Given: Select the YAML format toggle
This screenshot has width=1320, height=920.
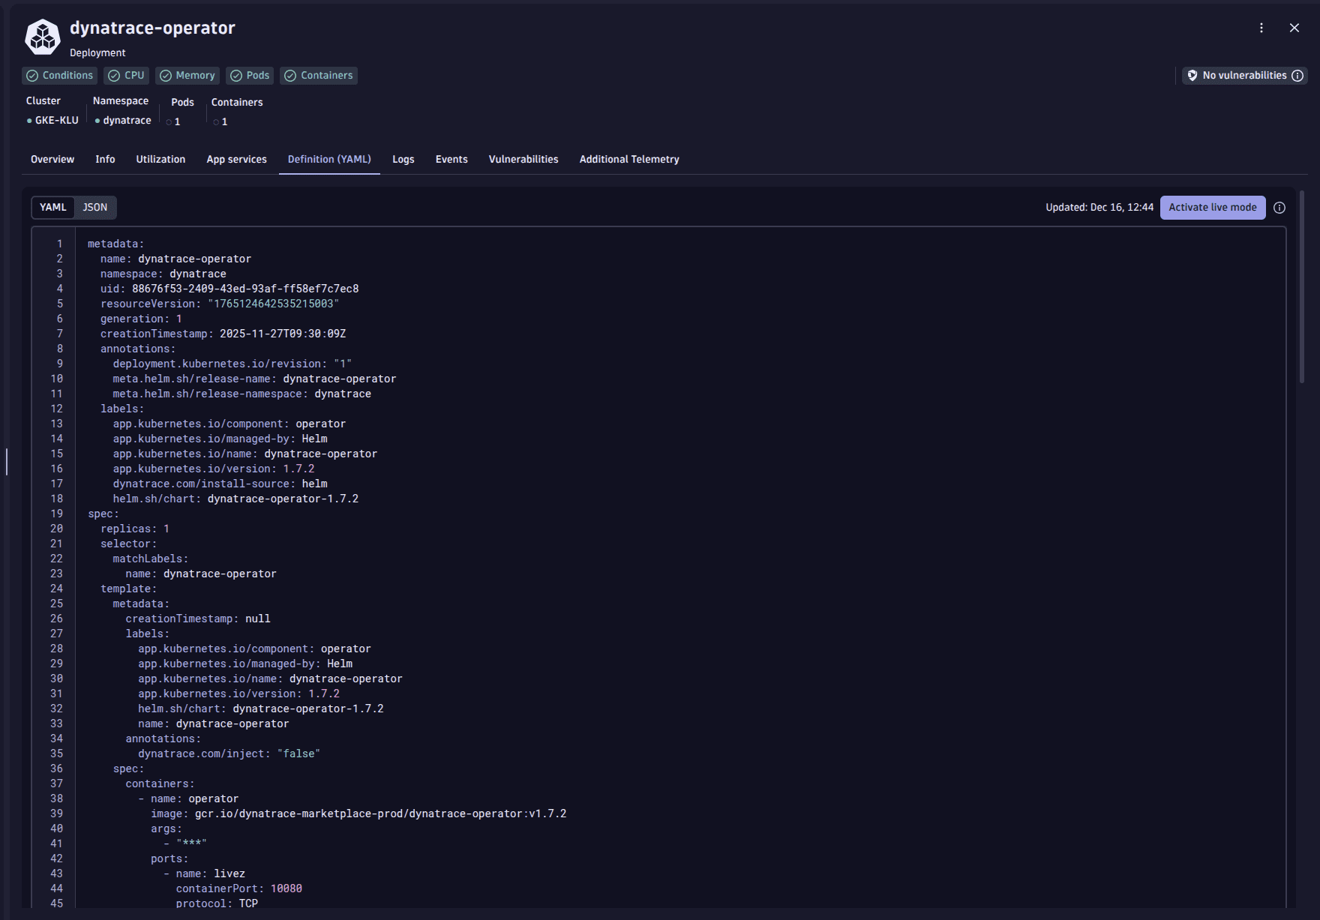Looking at the screenshot, I should tap(53, 208).
